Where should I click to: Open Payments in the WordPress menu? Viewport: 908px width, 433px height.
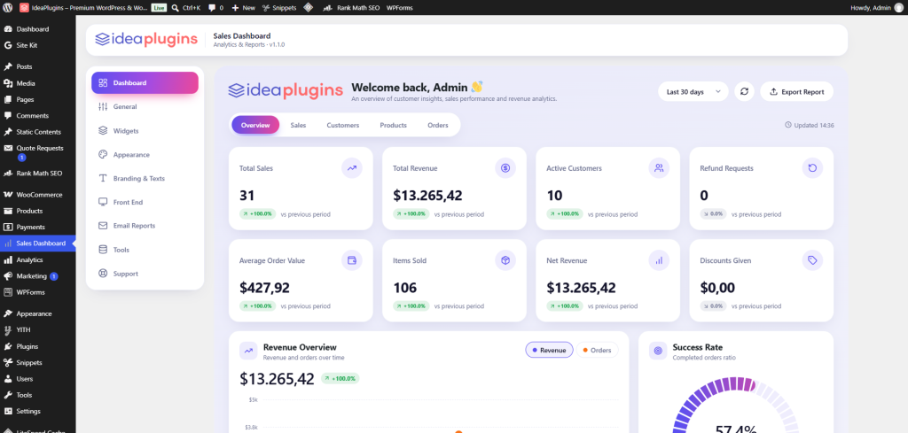point(37,228)
